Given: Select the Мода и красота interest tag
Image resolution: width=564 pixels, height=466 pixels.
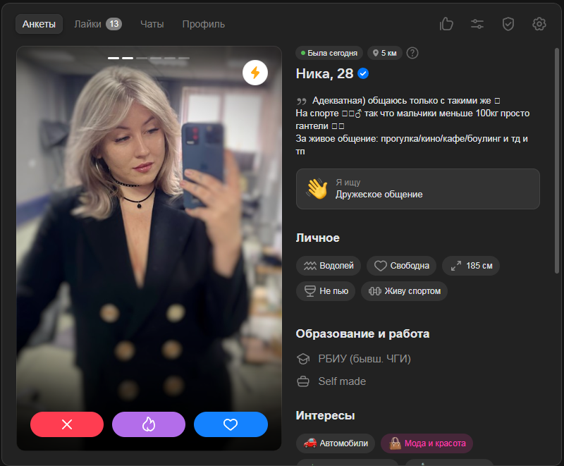Looking at the screenshot, I should [427, 443].
